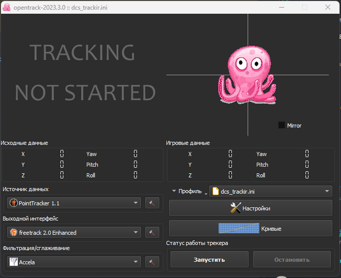Minimize the opentrack window
Screen dimensions: 341x278
(x=280, y=7)
